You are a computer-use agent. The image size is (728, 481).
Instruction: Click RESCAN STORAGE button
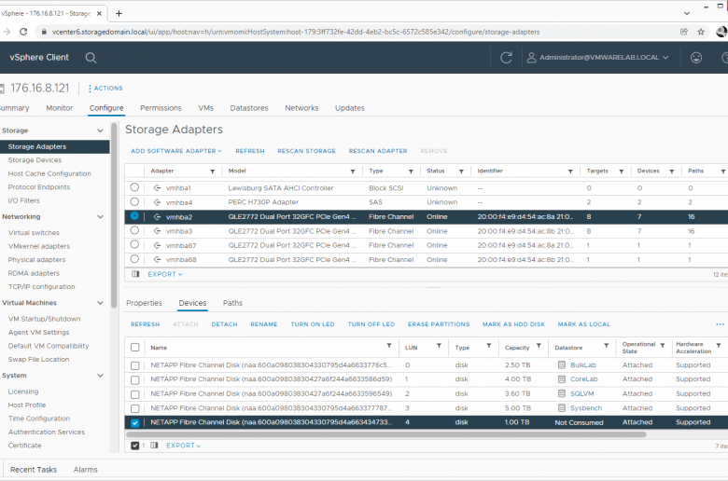tap(306, 151)
